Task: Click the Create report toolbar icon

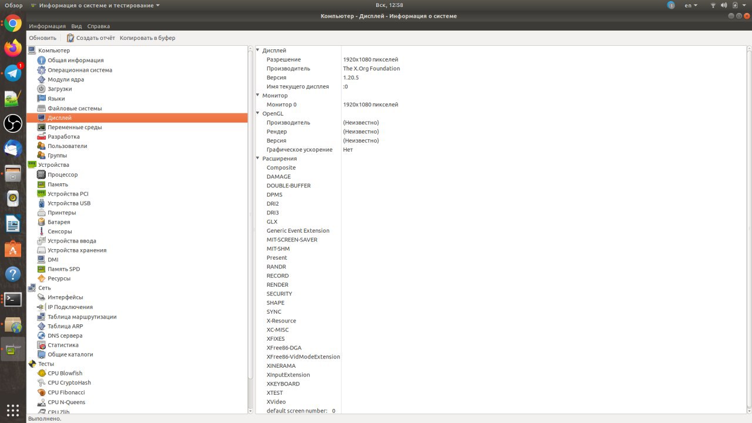Action: coord(70,38)
